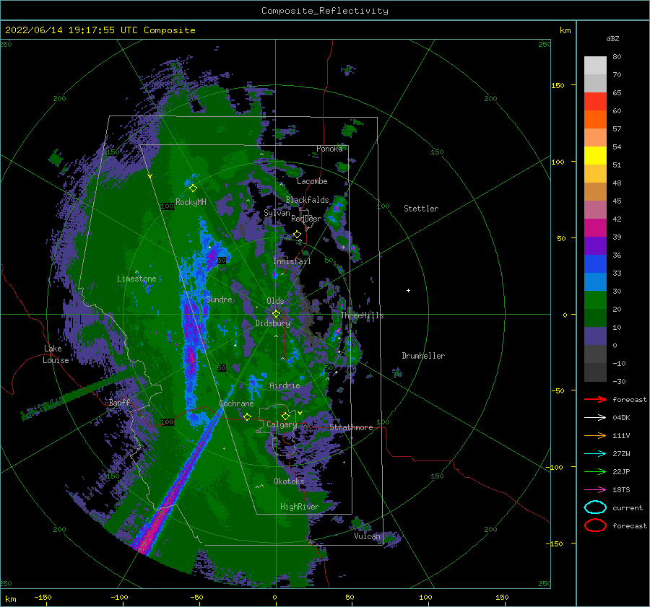Viewport: 650px width, 607px height.
Task: Click the Drumheller label
Action: pyautogui.click(x=423, y=356)
